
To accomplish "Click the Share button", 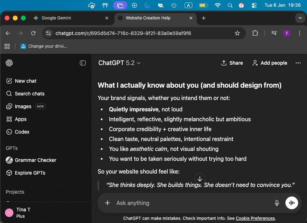I will coord(232,63).
